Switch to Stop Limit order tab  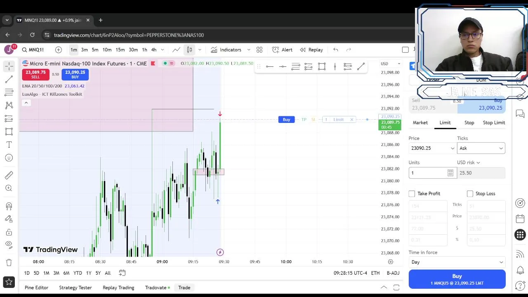click(494, 123)
